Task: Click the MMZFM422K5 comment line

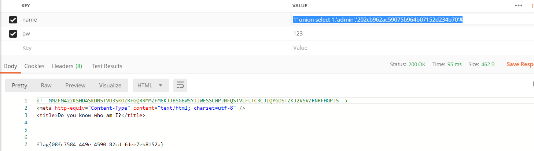Action: (x=192, y=101)
